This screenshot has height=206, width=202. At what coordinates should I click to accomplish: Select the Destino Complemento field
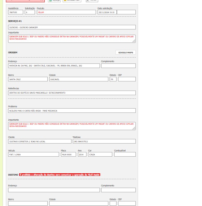pyautogui.click(x=118, y=190)
